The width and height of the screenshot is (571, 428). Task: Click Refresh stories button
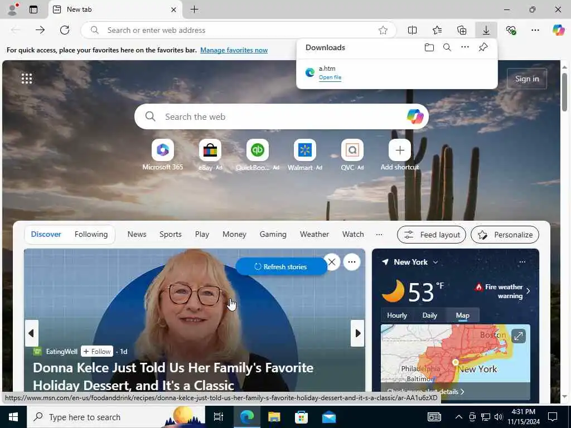point(281,267)
